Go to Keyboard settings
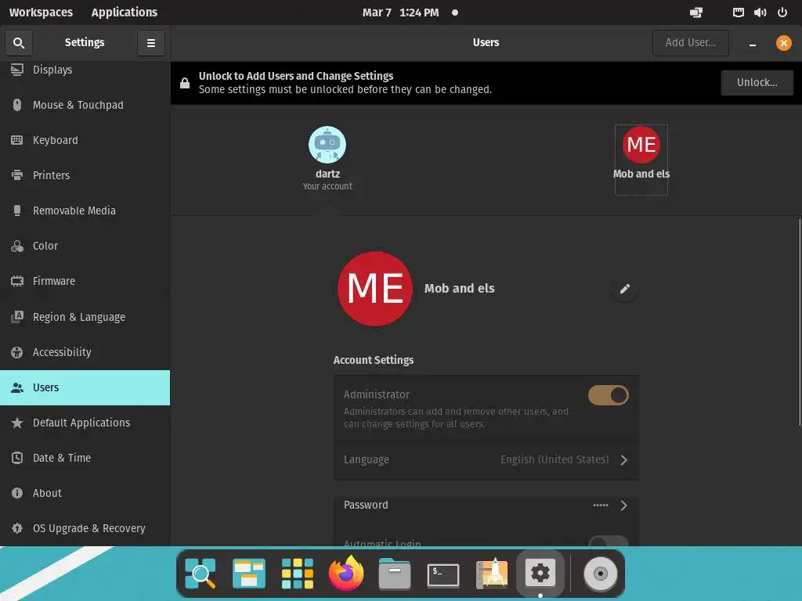The height and width of the screenshot is (601, 802). click(85, 140)
